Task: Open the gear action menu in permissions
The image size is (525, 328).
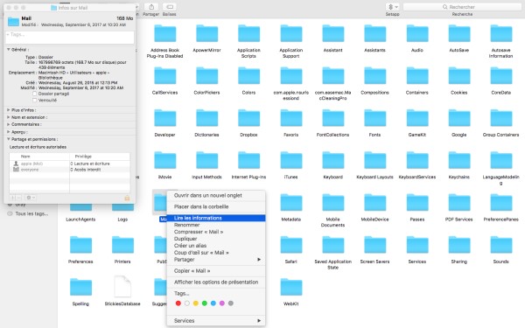Action: click(x=30, y=198)
